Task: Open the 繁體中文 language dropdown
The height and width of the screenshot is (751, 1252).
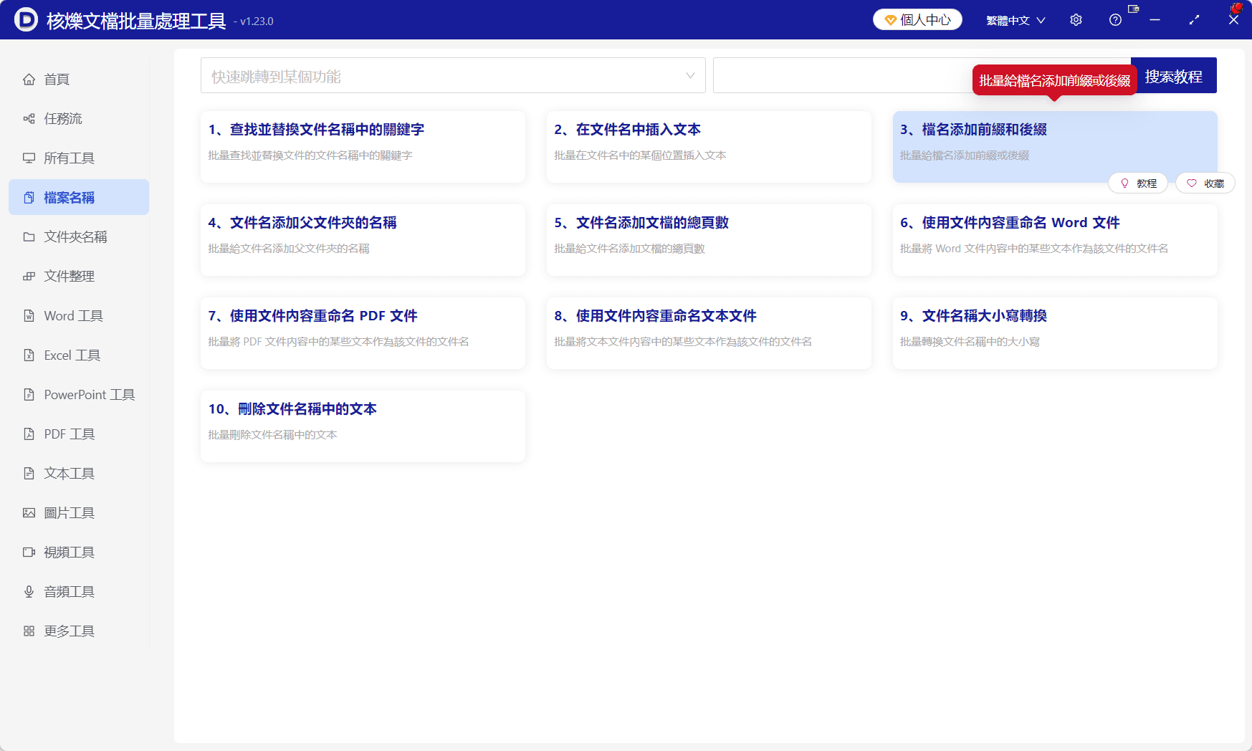Action: tap(1016, 20)
